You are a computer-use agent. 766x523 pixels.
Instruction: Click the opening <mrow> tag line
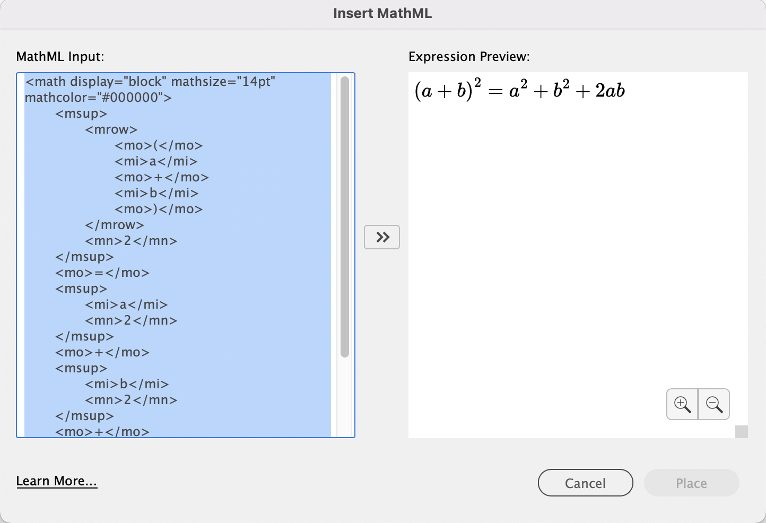[111, 129]
